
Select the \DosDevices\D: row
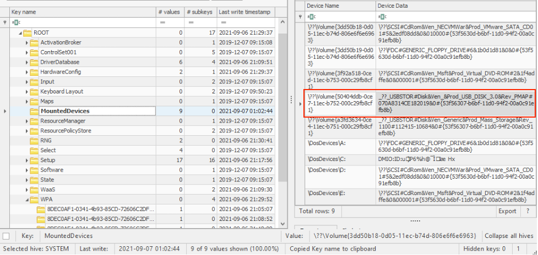click(x=420, y=176)
